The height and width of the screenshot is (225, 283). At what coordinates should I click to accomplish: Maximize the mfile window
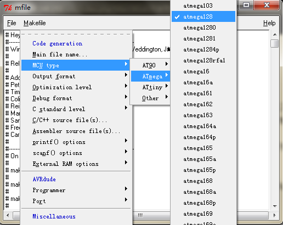point(246,5)
